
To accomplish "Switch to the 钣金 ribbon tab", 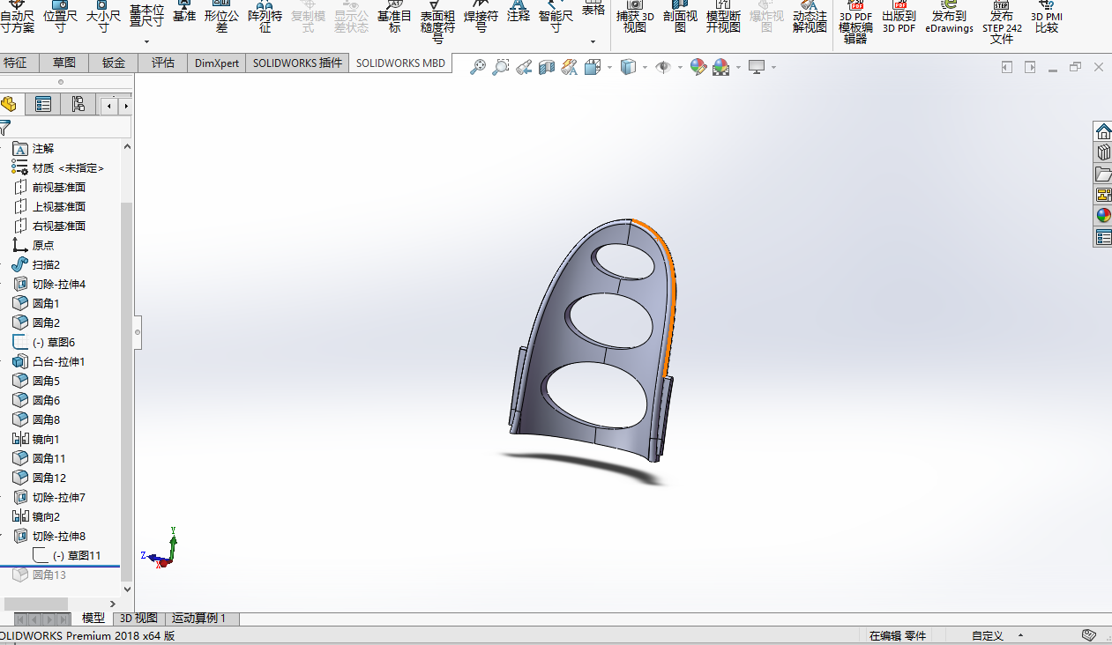I will tap(113, 63).
